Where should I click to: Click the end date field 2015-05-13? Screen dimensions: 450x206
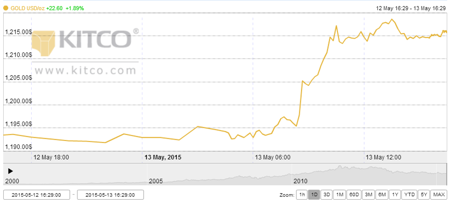110,195
